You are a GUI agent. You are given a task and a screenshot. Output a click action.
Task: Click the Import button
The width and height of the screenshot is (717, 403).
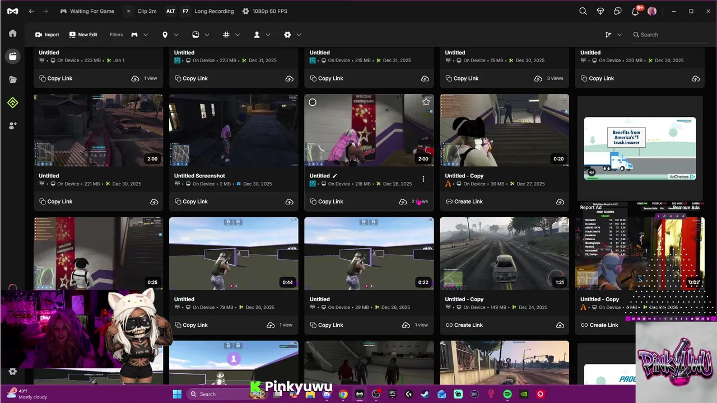(47, 35)
